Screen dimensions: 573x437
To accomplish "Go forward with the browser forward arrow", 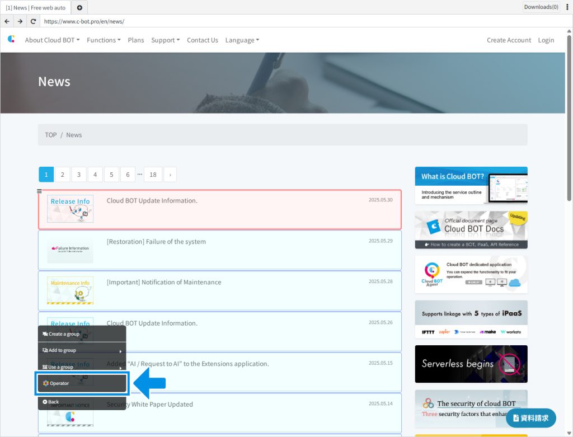I will point(20,21).
